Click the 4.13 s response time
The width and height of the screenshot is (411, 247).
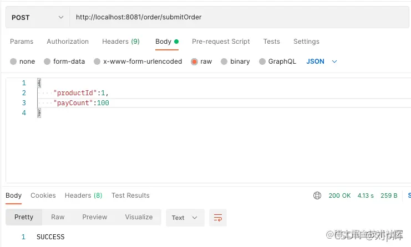point(366,195)
